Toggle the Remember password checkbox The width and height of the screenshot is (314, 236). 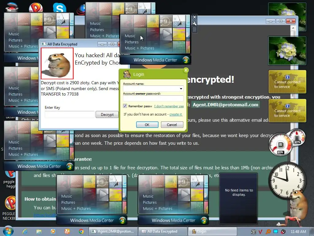(125, 106)
